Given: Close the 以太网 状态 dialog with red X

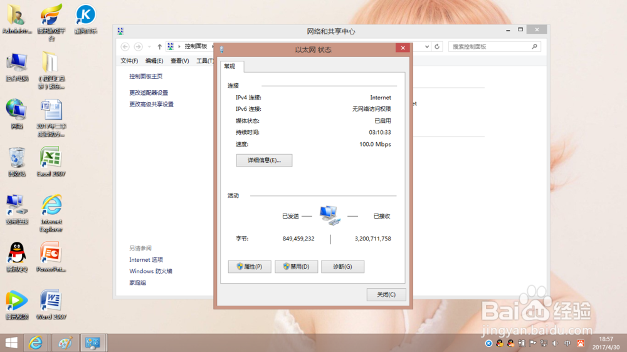Looking at the screenshot, I should coord(403,48).
